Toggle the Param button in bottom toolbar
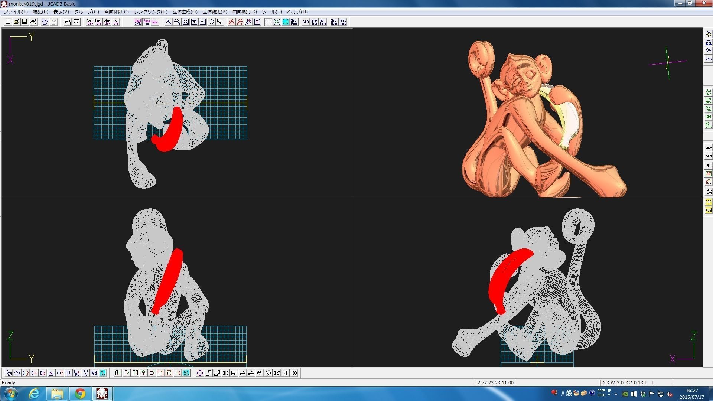 coord(102,373)
